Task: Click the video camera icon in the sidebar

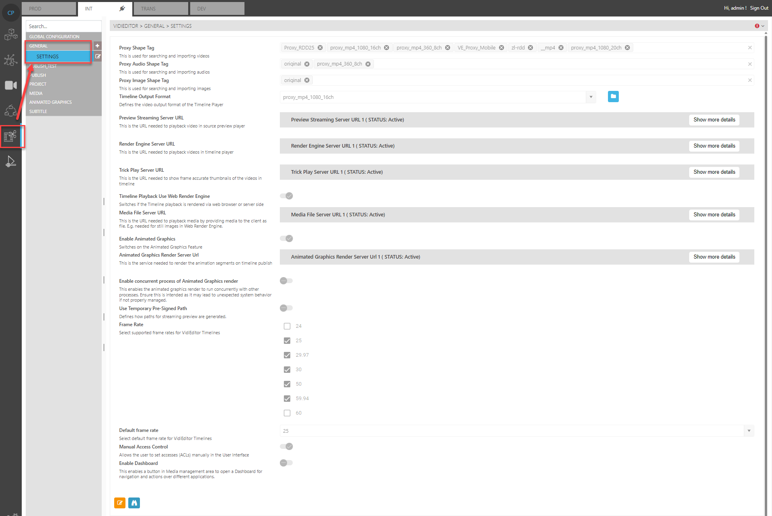Action: [10, 85]
